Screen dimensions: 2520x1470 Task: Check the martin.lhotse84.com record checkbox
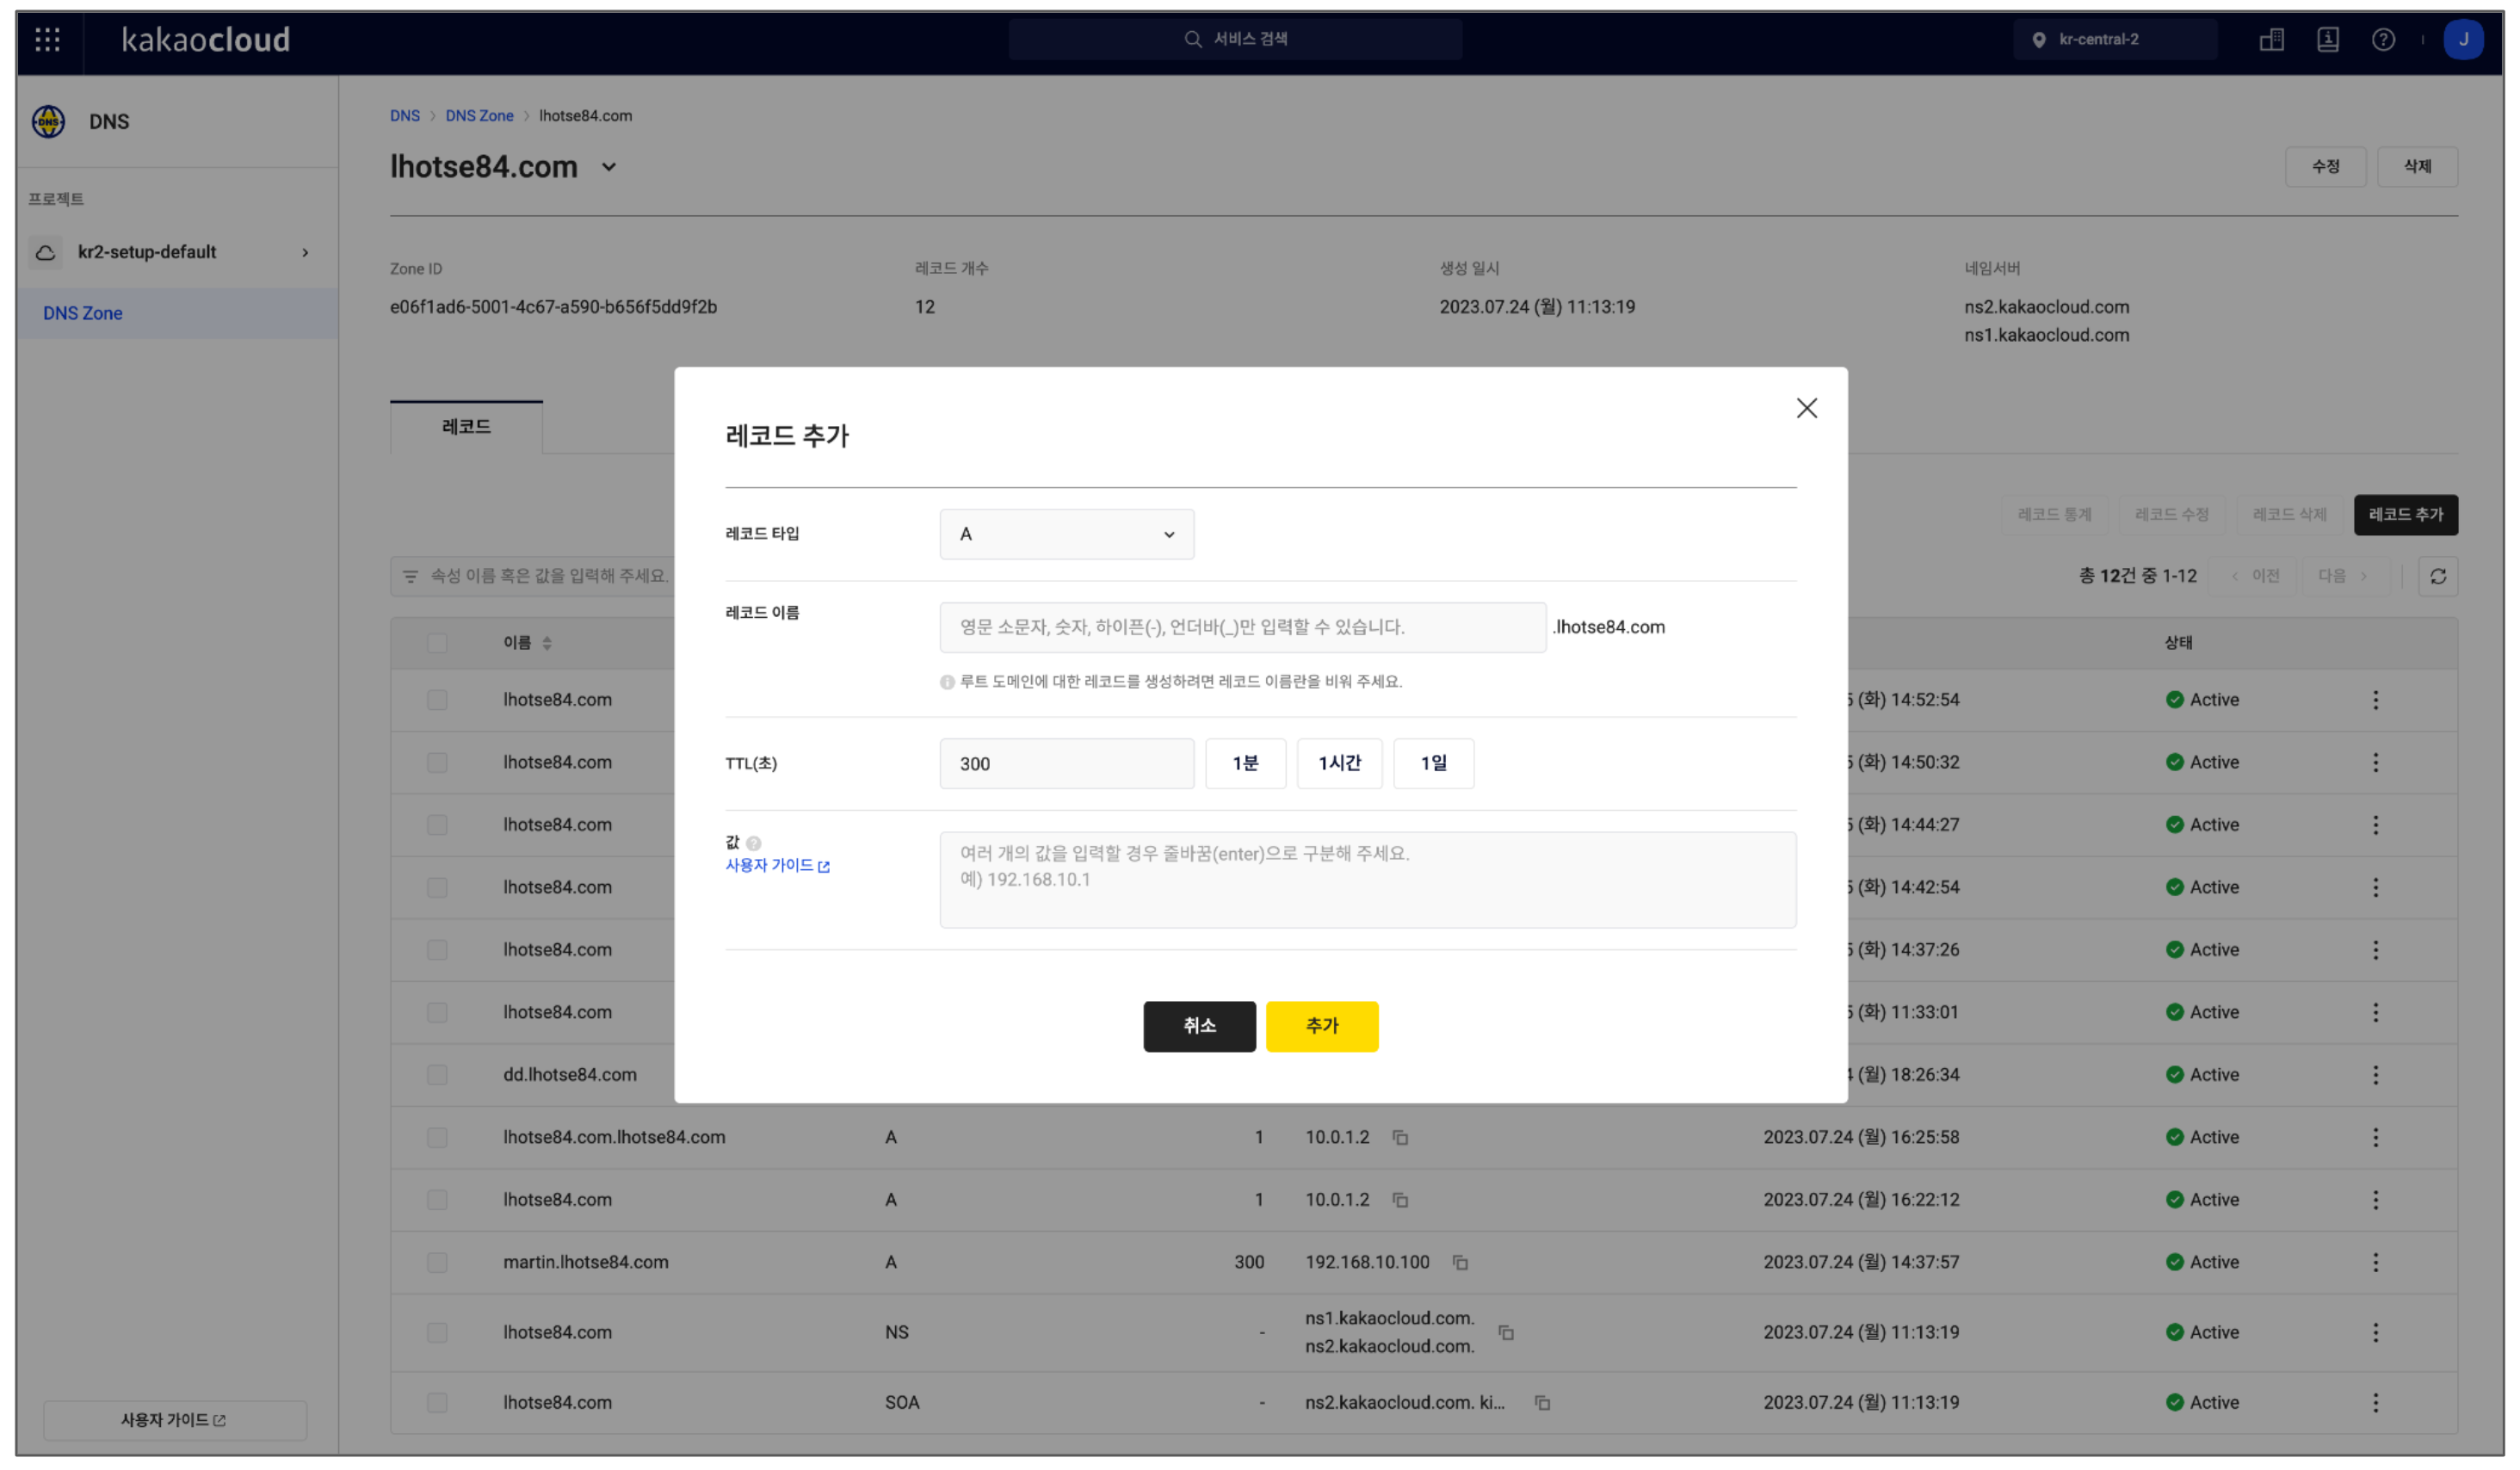tap(437, 1262)
